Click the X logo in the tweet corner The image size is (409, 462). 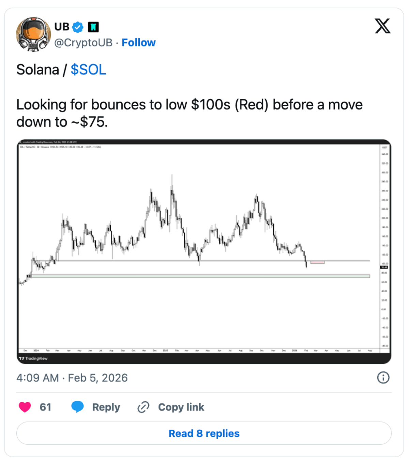pos(382,26)
